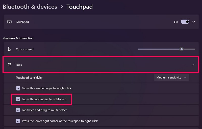Screen dimensions: 202x129
Task: Click the Cursor speed slider handle
Action: (x=181, y=49)
